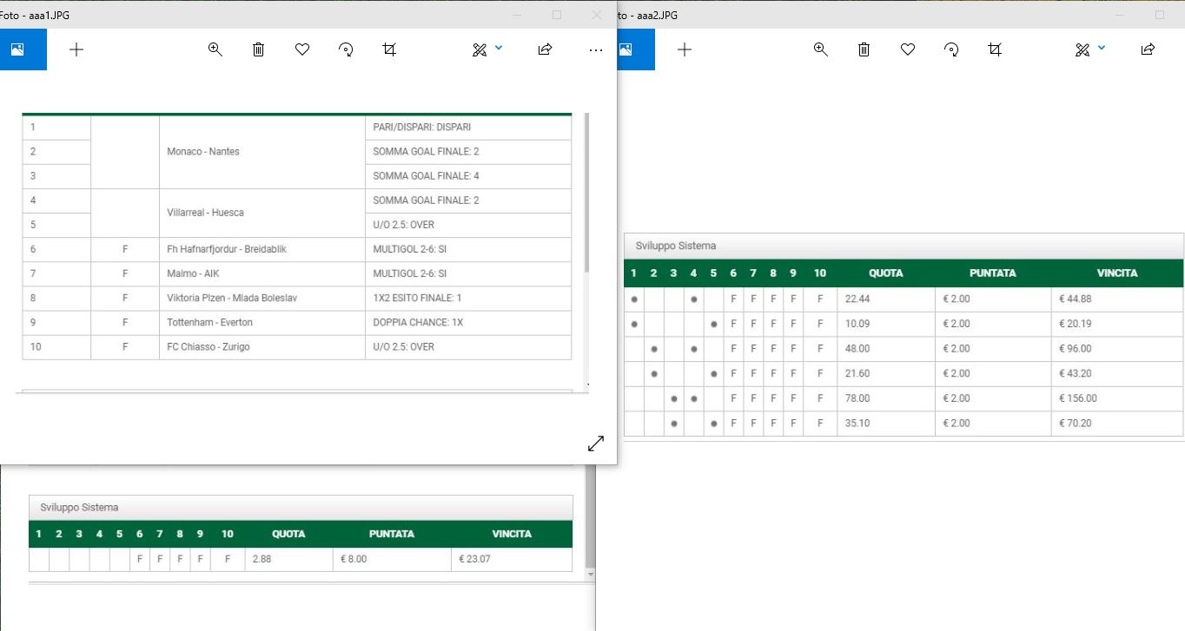The image size is (1185, 631).
Task: Click '1X2 ESITO FINALE: 1' cell
Action: (x=468, y=298)
